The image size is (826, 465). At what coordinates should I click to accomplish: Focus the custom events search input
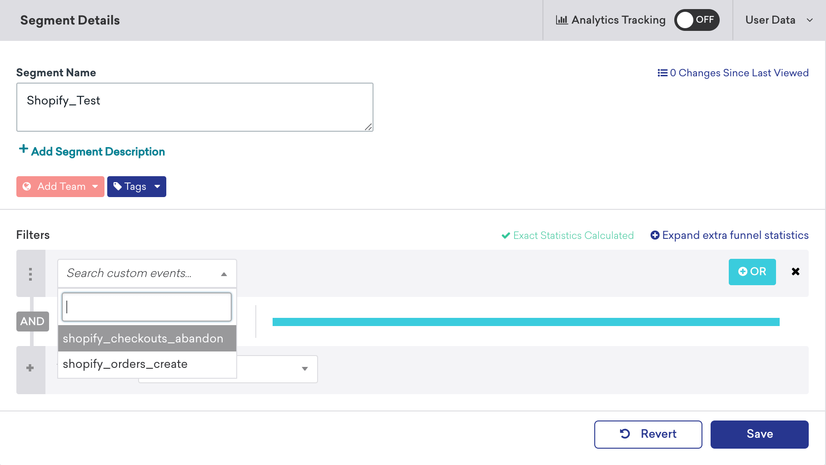click(147, 307)
